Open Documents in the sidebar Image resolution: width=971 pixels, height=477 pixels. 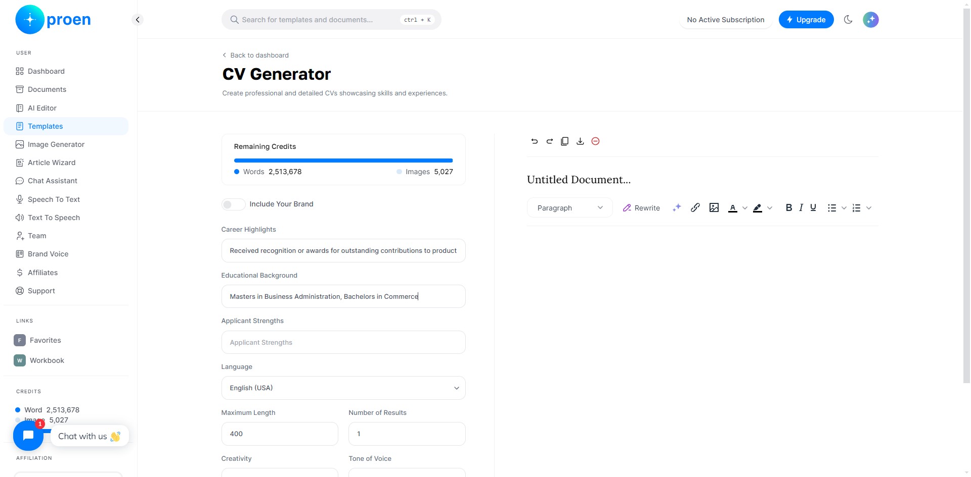tap(66, 89)
